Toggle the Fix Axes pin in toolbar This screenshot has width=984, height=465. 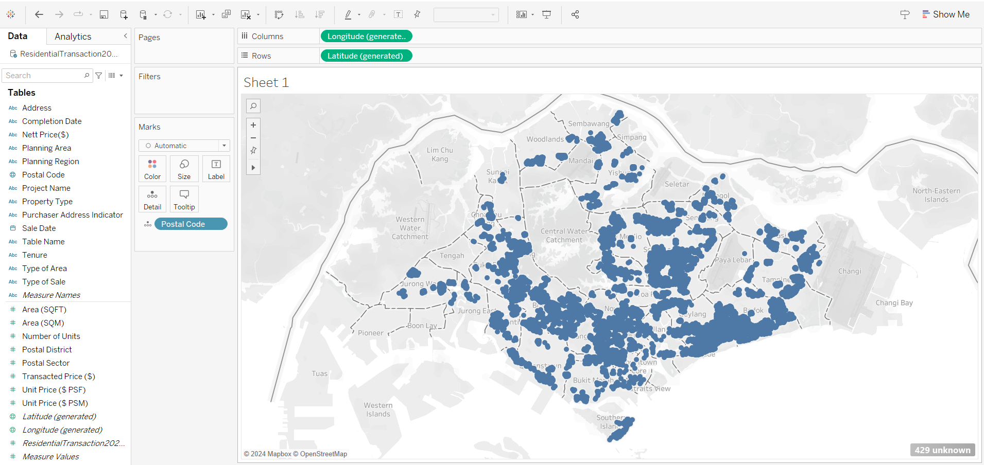point(417,14)
